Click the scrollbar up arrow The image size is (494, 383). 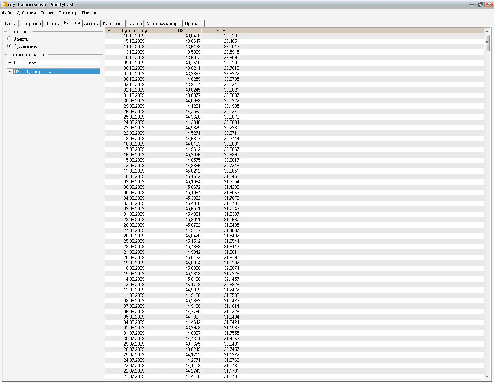[487, 31]
